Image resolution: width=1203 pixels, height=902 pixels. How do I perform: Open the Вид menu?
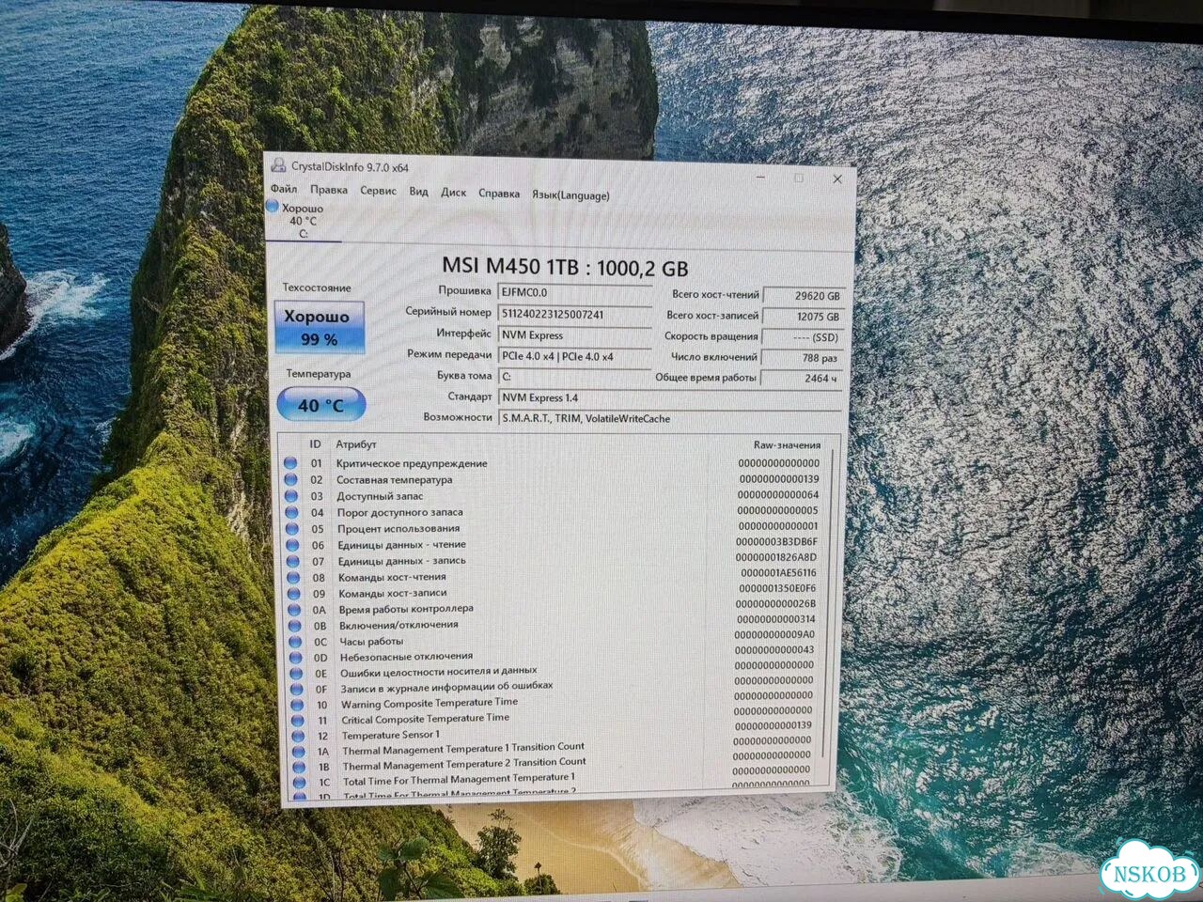tap(418, 192)
